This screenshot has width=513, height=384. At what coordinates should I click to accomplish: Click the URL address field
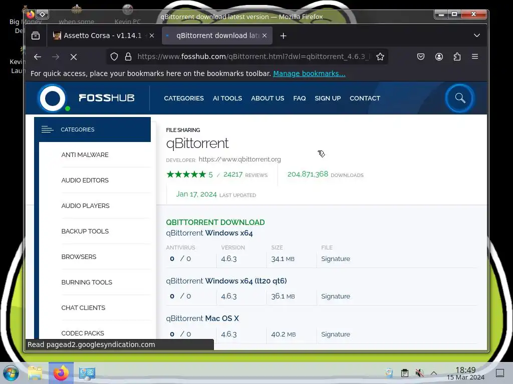pyautogui.click(x=253, y=56)
